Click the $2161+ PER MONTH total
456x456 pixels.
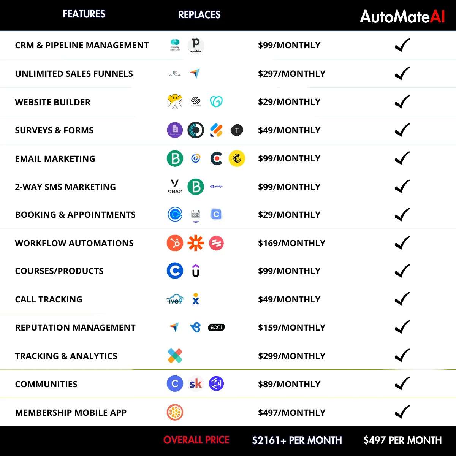tap(297, 440)
